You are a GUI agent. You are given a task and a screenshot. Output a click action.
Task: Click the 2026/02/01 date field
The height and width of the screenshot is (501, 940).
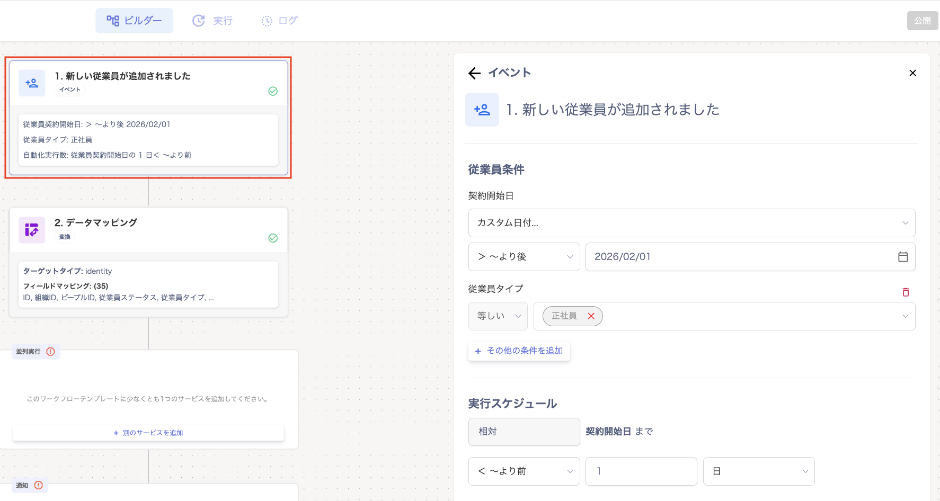point(750,257)
